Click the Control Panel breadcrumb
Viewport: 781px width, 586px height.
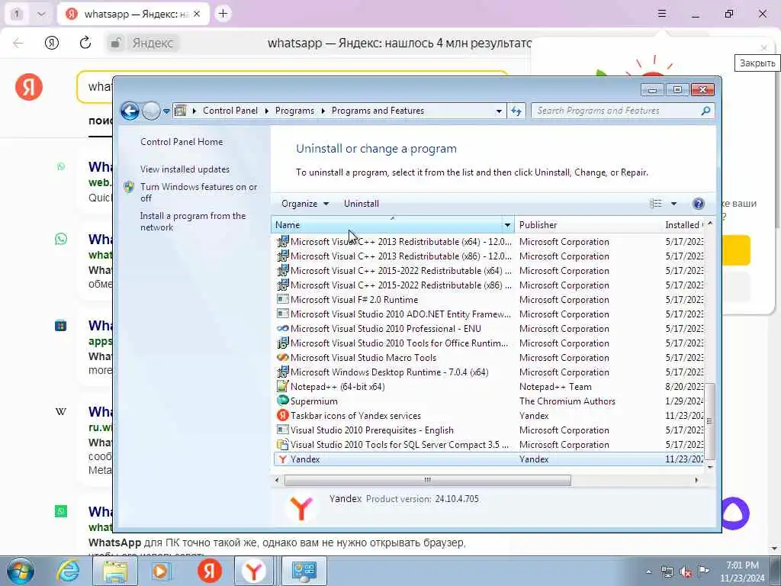coord(230,111)
